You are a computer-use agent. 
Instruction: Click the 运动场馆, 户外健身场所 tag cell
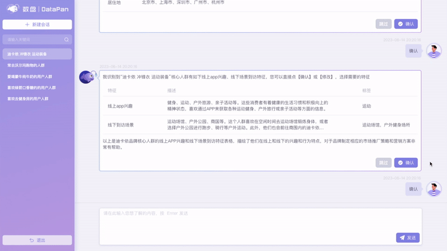tap(386, 125)
